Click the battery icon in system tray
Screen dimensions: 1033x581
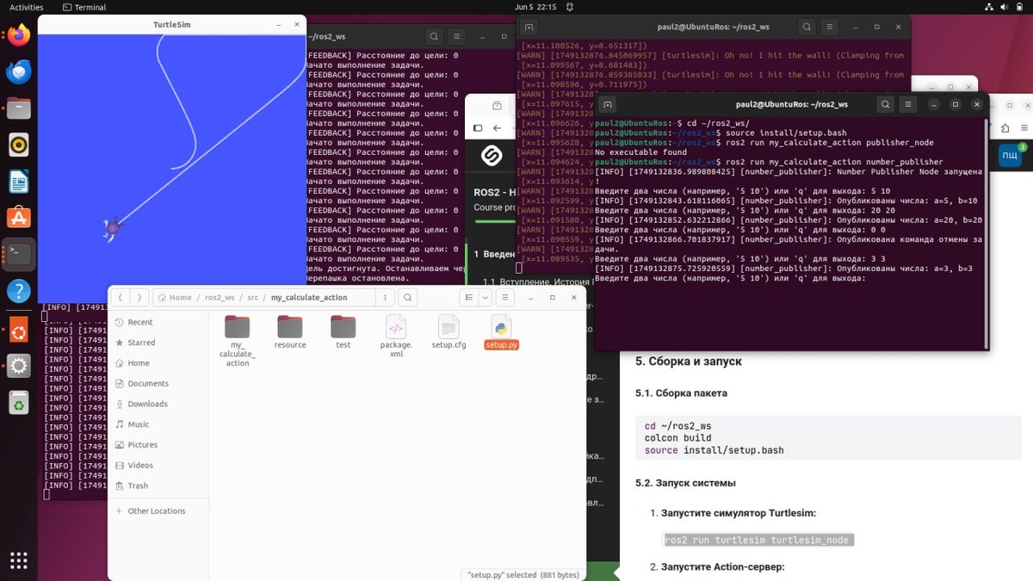point(1021,7)
